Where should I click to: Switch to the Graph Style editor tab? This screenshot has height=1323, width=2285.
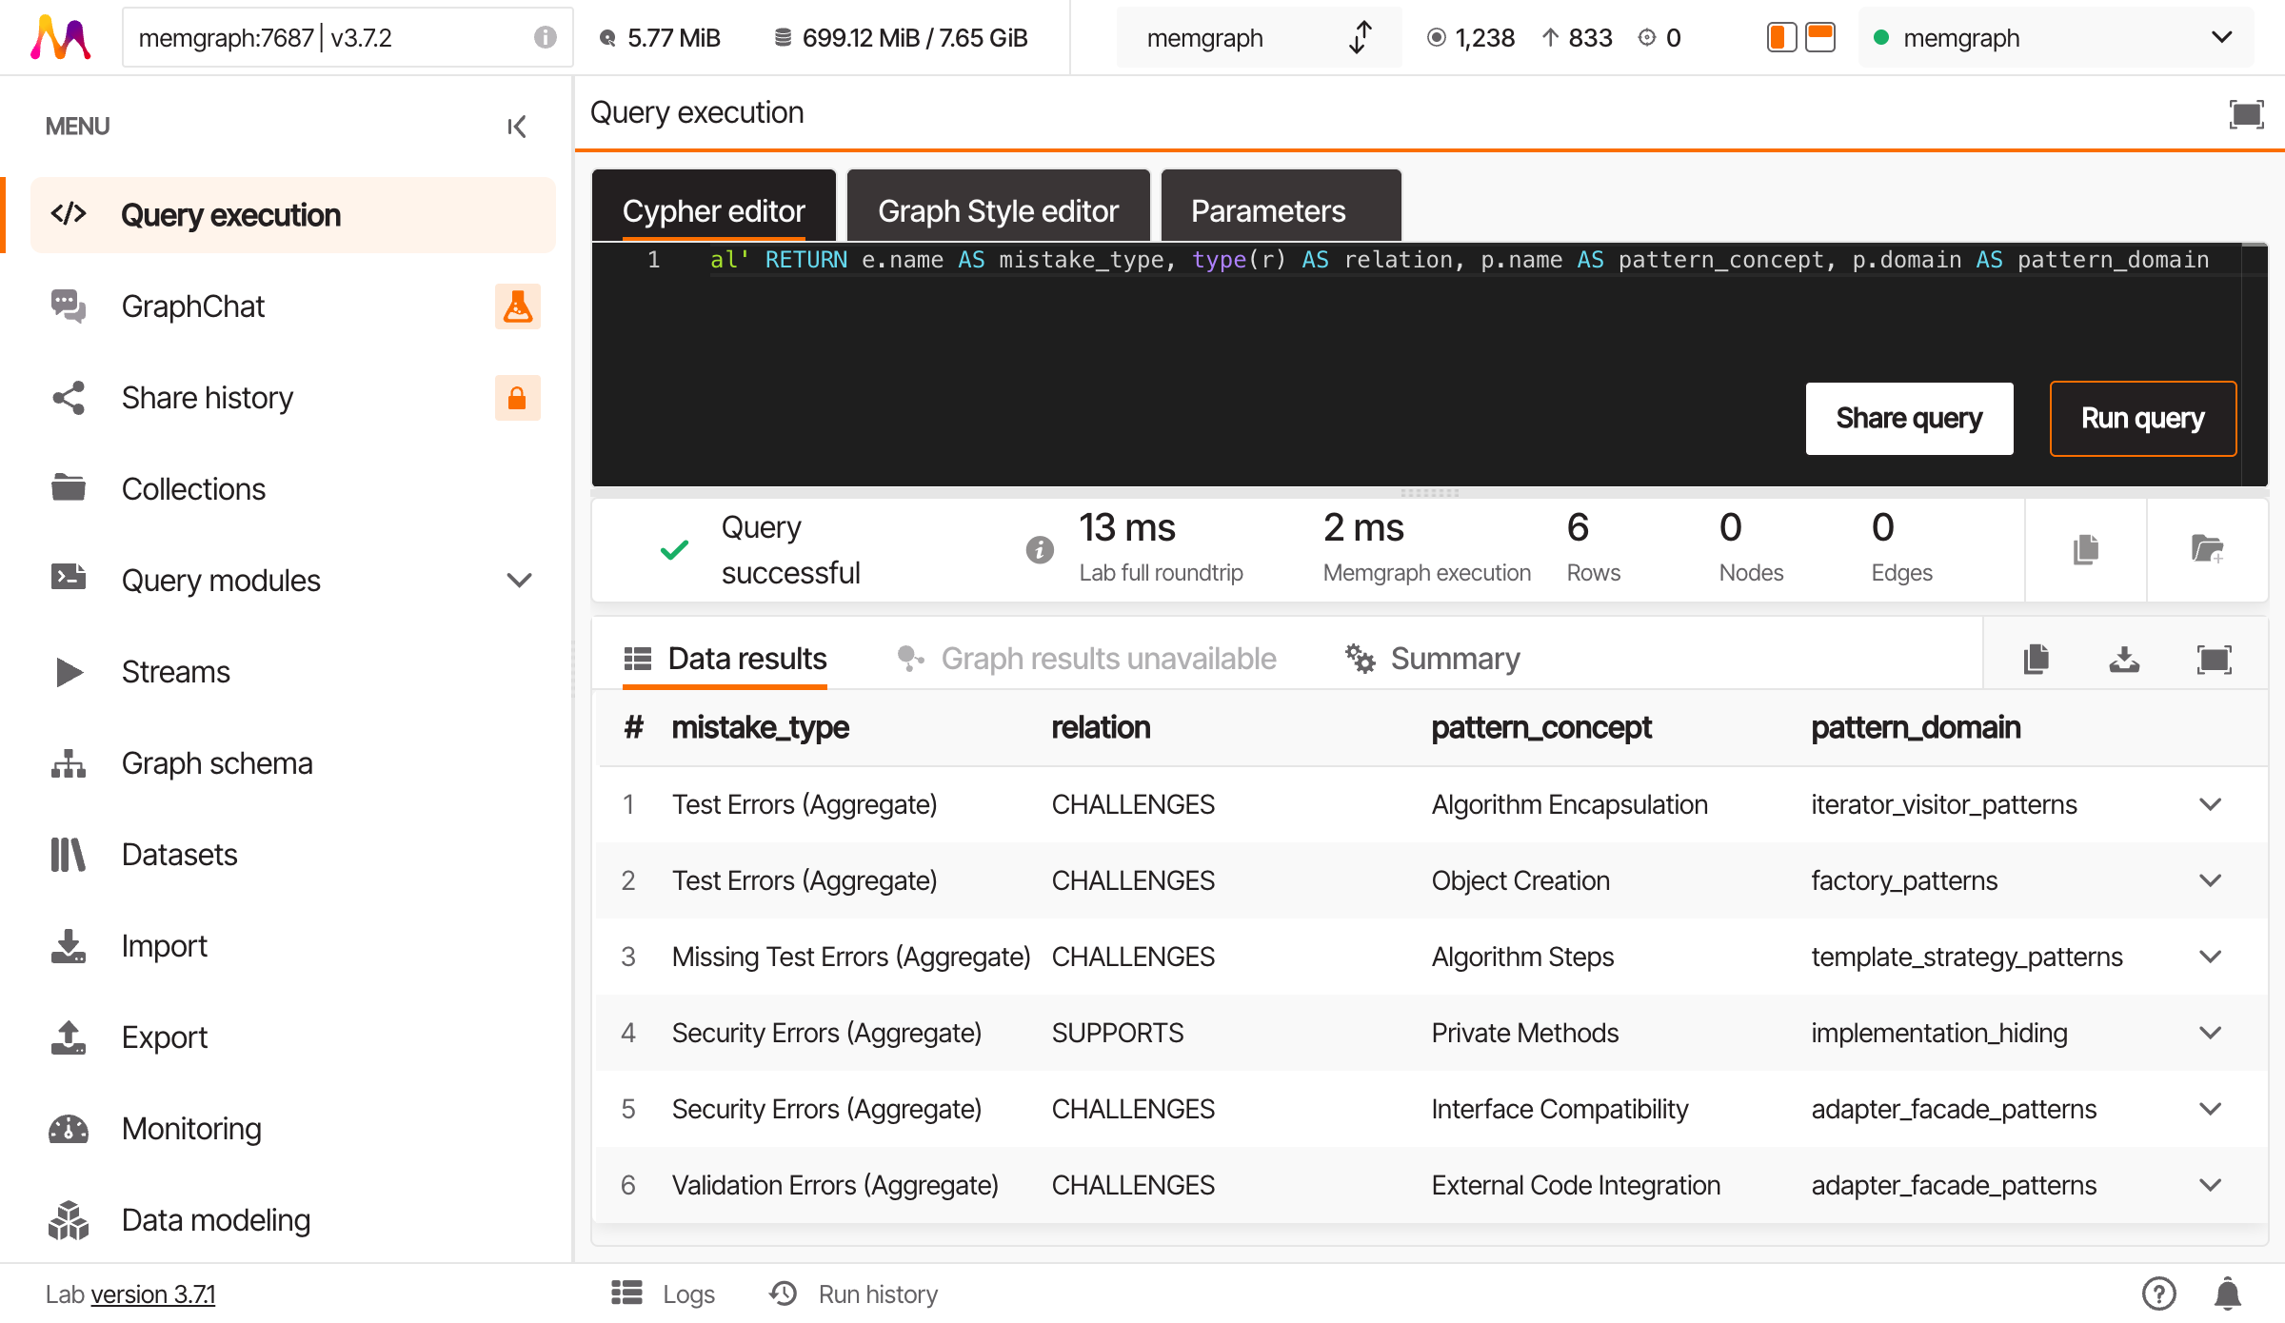click(x=998, y=210)
